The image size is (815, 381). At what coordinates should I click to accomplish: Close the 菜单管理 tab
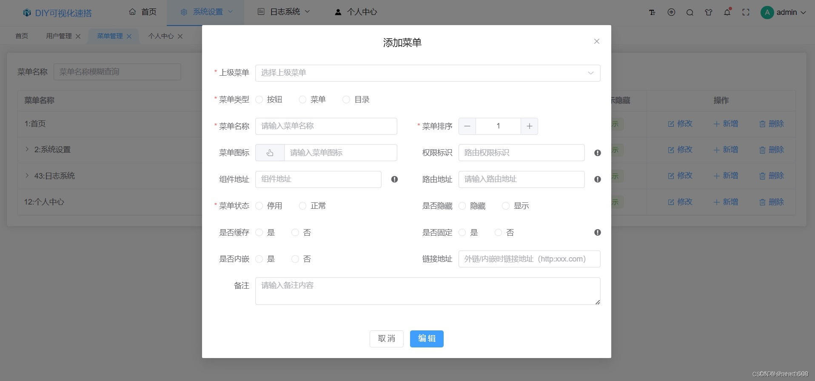click(x=129, y=36)
